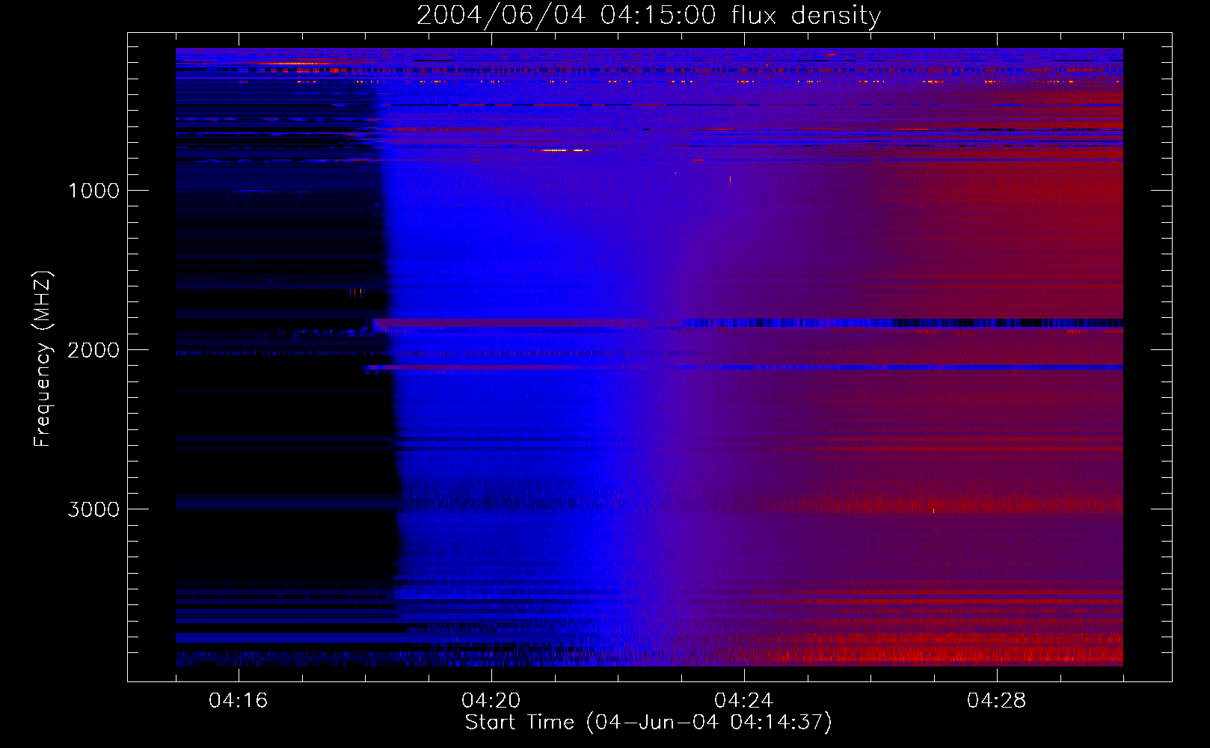Click the 1000 frequency tick label
The width and height of the screenshot is (1210, 748).
93,191
